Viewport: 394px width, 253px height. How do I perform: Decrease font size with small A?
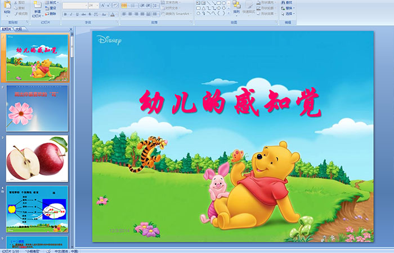[108, 5]
